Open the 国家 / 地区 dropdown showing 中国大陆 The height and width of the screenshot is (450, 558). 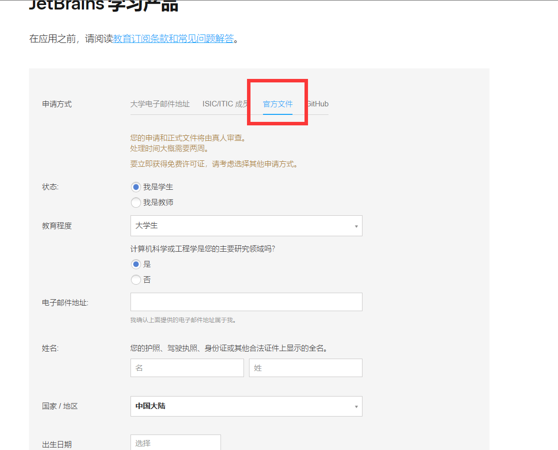[246, 406]
